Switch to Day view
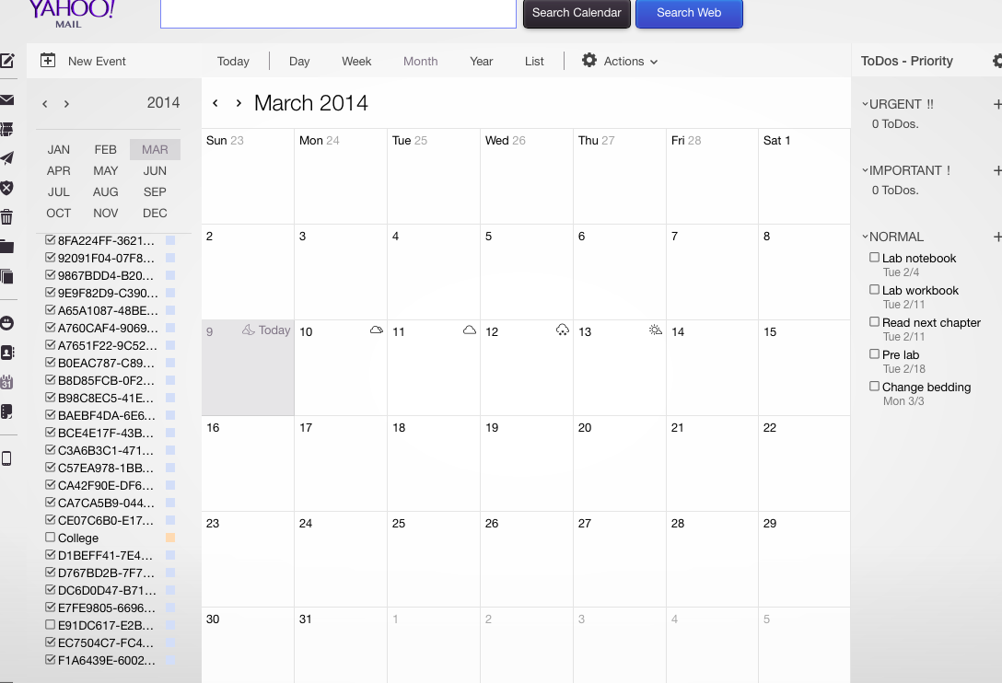 point(299,62)
